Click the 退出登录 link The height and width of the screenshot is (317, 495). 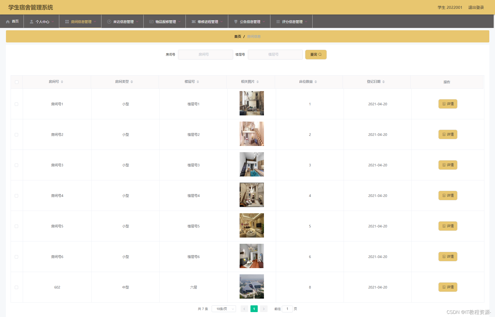[476, 7]
